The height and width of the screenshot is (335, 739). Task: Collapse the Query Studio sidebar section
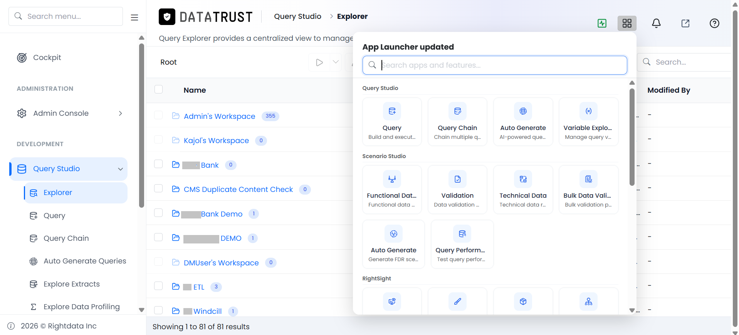click(x=120, y=169)
